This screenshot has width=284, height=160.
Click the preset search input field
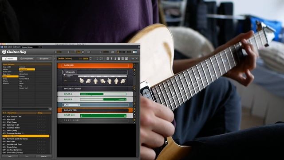point(25,109)
